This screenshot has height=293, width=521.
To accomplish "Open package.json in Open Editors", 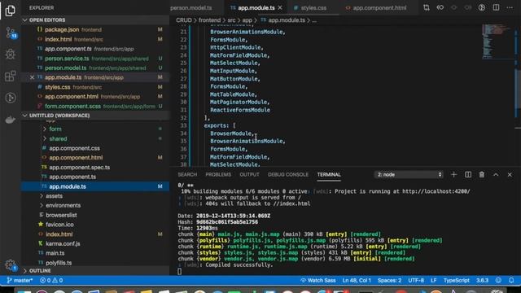I will click(x=96, y=29).
